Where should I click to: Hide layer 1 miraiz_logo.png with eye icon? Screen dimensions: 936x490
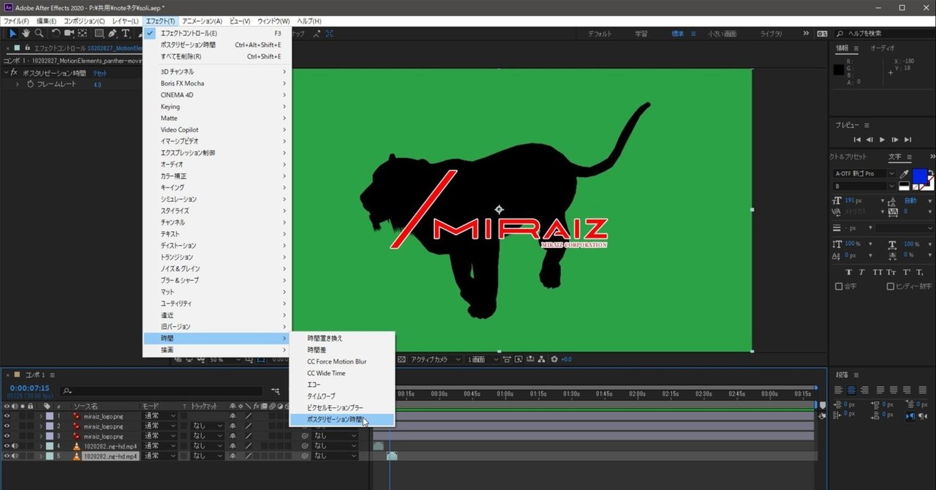coord(7,416)
